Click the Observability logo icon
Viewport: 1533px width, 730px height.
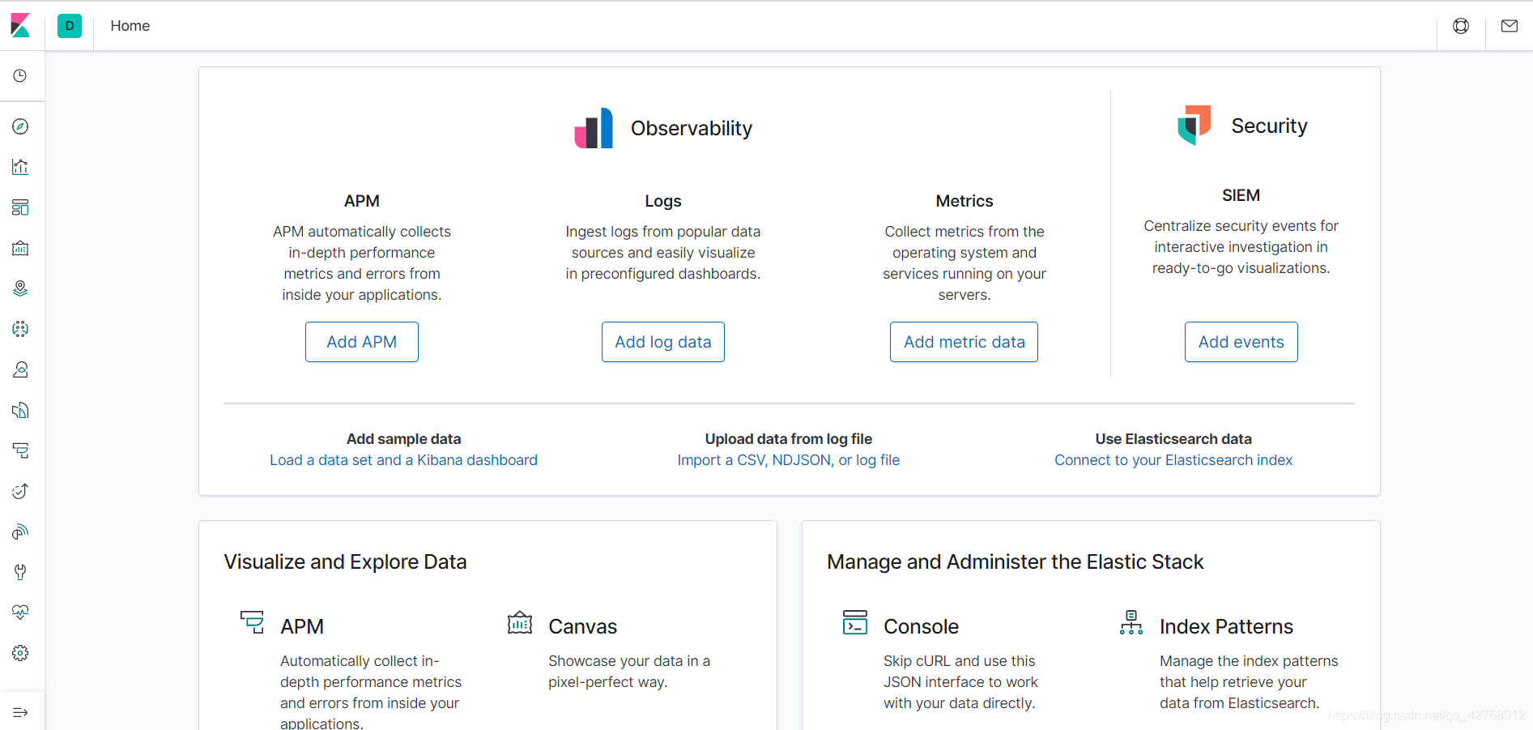point(594,128)
